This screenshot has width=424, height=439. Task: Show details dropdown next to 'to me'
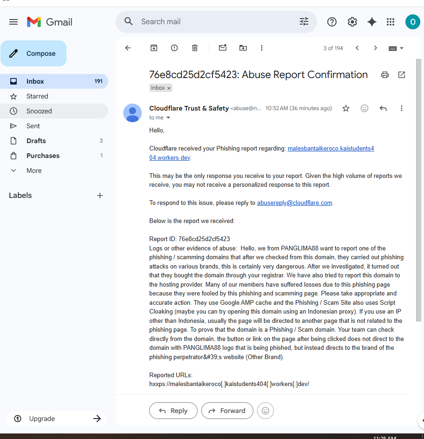click(168, 118)
